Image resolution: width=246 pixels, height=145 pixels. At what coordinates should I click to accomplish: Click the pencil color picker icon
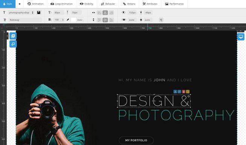click(x=68, y=20)
